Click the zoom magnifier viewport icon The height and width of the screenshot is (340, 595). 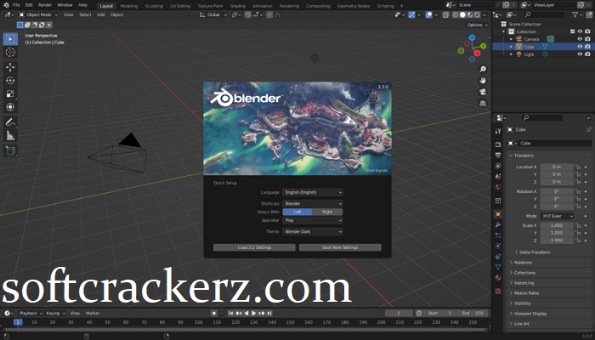(x=483, y=69)
